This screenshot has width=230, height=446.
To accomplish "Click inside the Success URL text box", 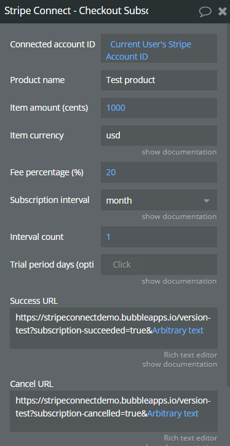I will pyautogui.click(x=114, y=328).
